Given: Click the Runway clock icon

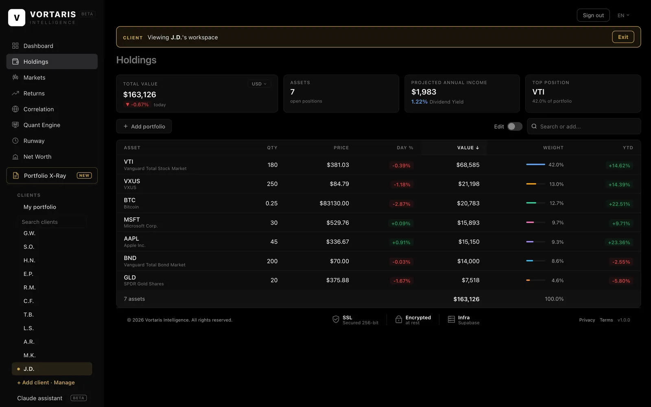Looking at the screenshot, I should 15,141.
